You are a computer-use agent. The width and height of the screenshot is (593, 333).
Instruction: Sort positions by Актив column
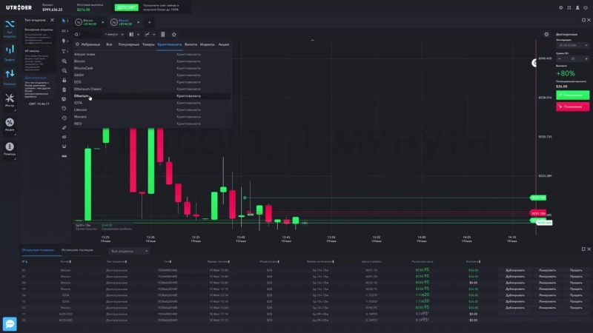[65, 262]
